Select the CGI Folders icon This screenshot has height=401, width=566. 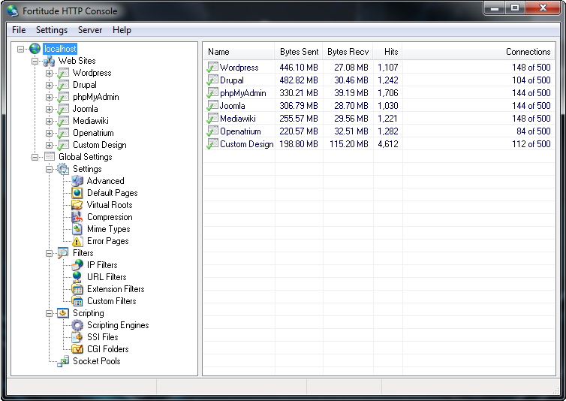pyautogui.click(x=77, y=349)
